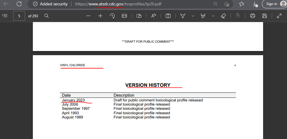This screenshot has height=139, width=287.
Task: Click the description beside August 1989
Action: point(142,117)
